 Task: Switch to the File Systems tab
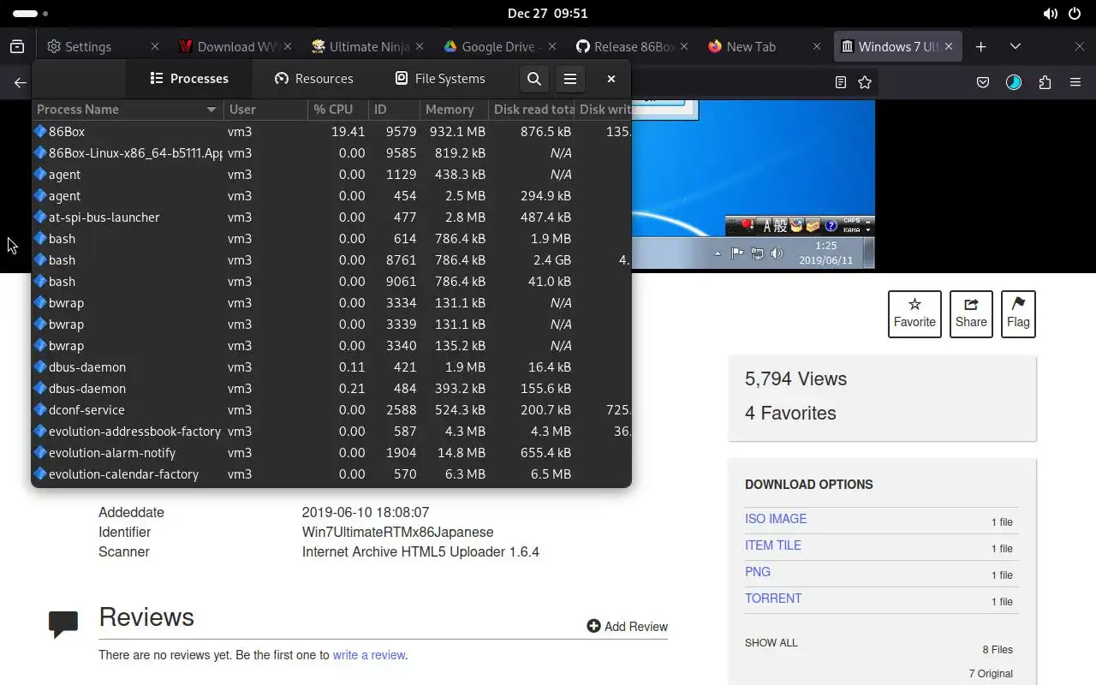coord(440,79)
